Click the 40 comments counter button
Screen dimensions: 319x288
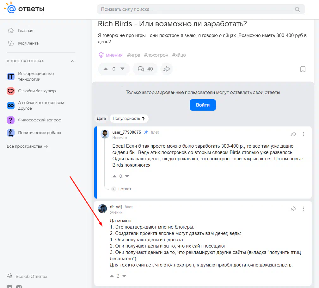(145, 69)
